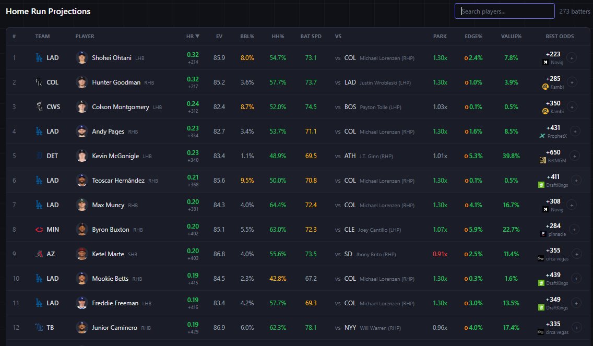Sort table by HH% column header
This screenshot has height=346, width=593.
[278, 37]
